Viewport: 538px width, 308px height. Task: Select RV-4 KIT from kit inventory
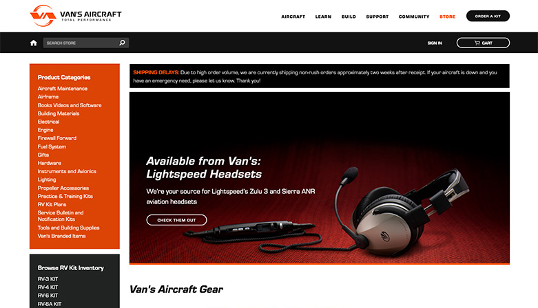tap(48, 287)
